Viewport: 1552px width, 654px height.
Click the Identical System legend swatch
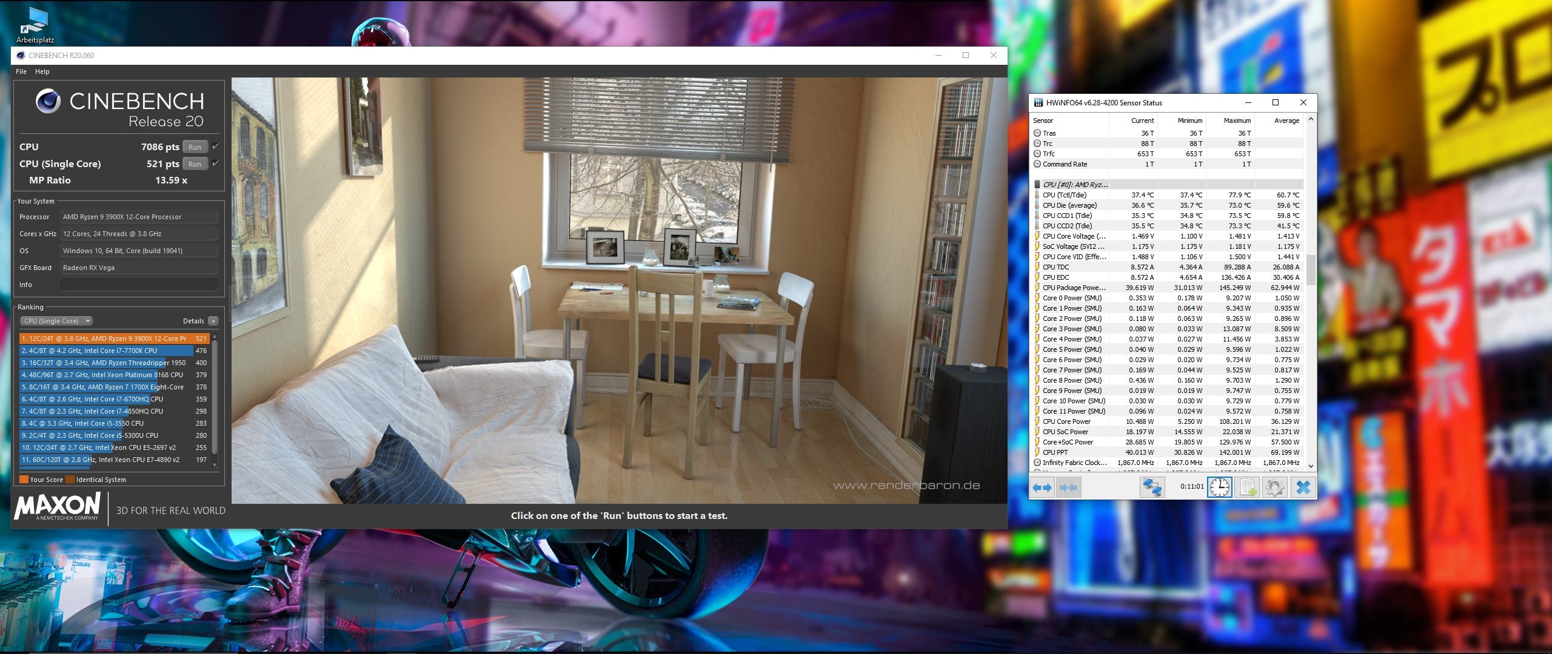point(70,480)
